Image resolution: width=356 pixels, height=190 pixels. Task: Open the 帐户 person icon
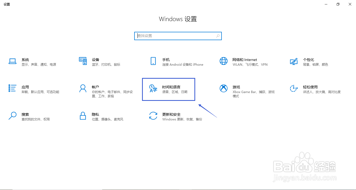tap(83, 88)
